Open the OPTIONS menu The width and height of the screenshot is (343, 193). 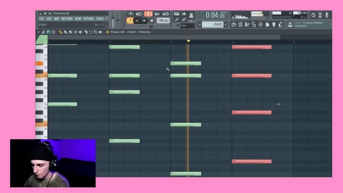(88, 19)
